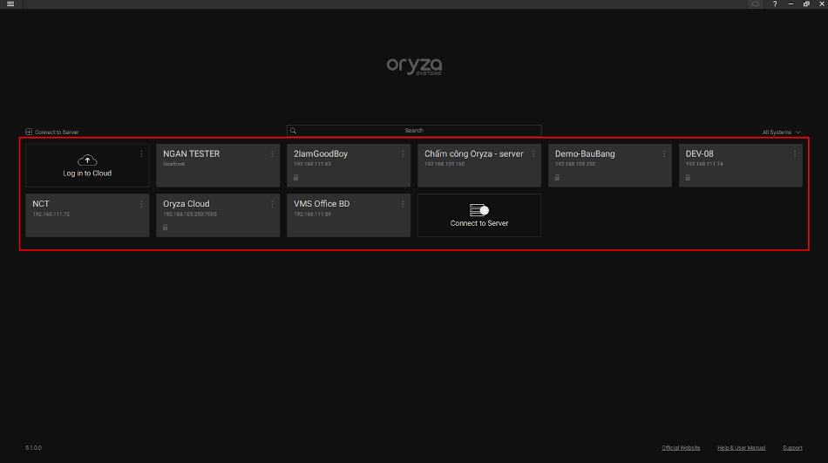The height and width of the screenshot is (463, 828).
Task: Click IP address 192.168.111.63 text
Action: tap(312, 164)
